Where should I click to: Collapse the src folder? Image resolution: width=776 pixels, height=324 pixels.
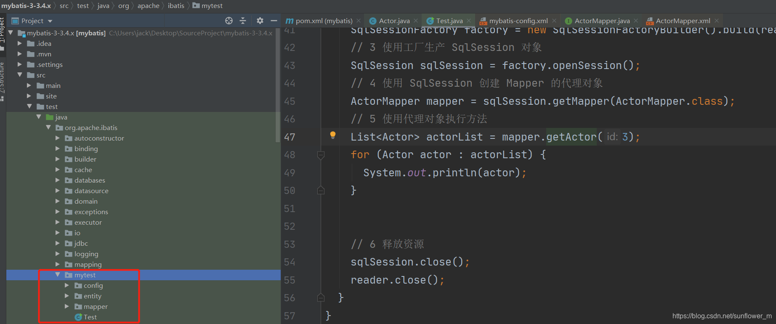(x=19, y=74)
